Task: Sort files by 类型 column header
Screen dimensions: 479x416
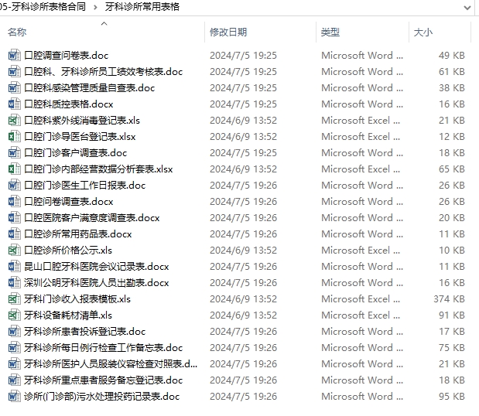Action: point(330,32)
